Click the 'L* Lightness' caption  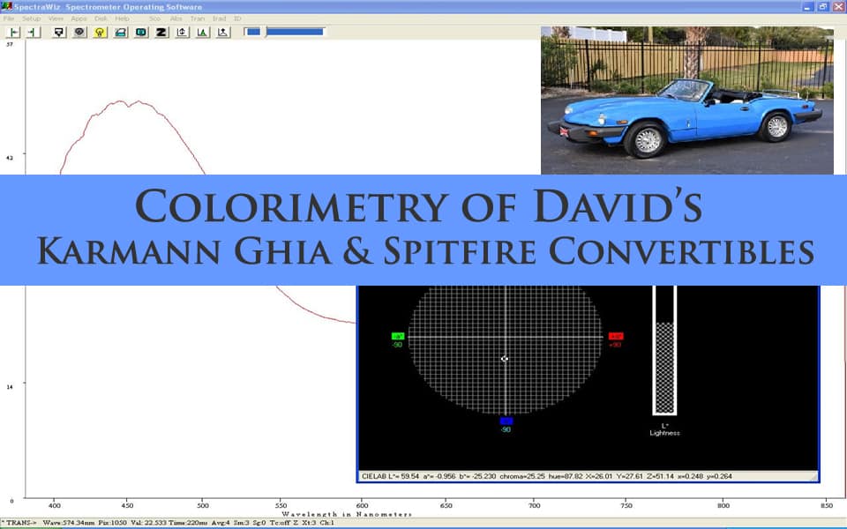[665, 429]
